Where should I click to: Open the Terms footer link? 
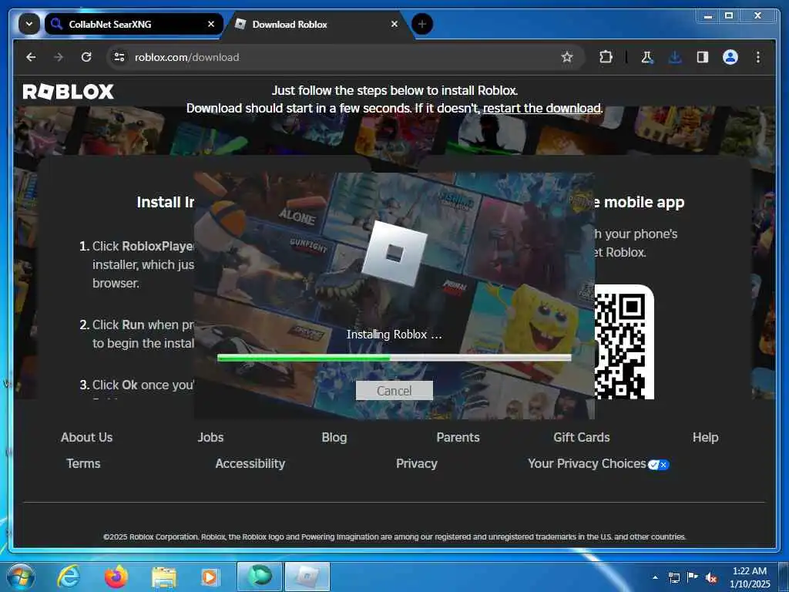pos(83,463)
